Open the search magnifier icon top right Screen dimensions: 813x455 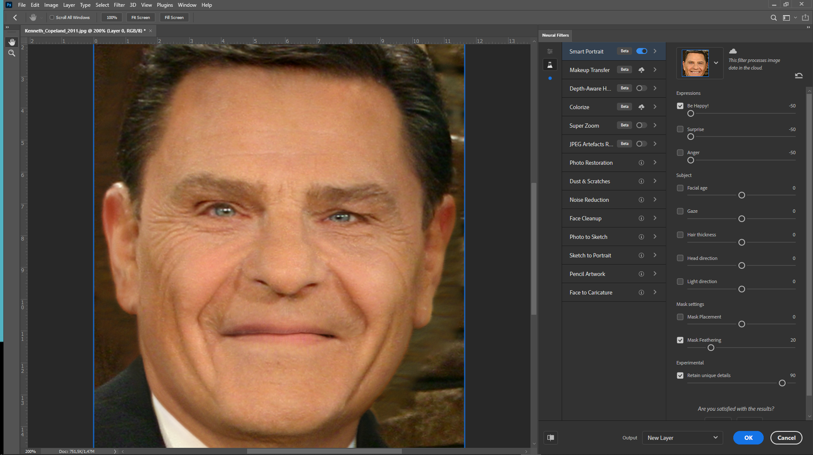pyautogui.click(x=774, y=18)
